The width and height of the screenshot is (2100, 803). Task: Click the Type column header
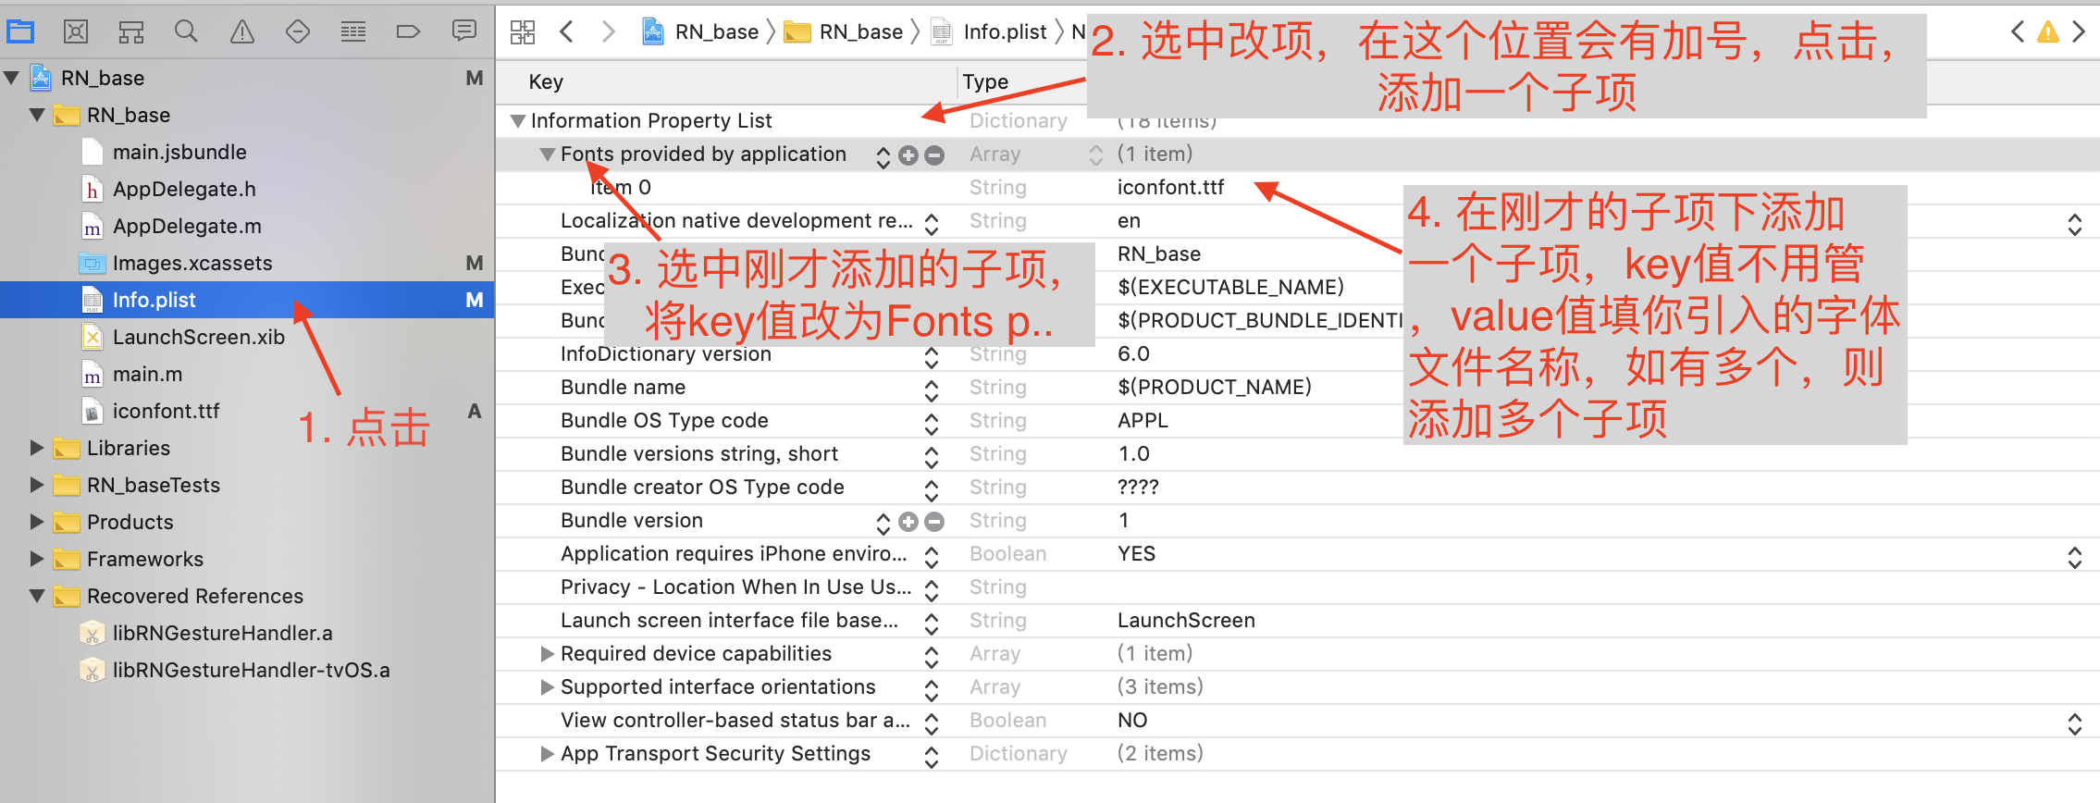(x=985, y=81)
